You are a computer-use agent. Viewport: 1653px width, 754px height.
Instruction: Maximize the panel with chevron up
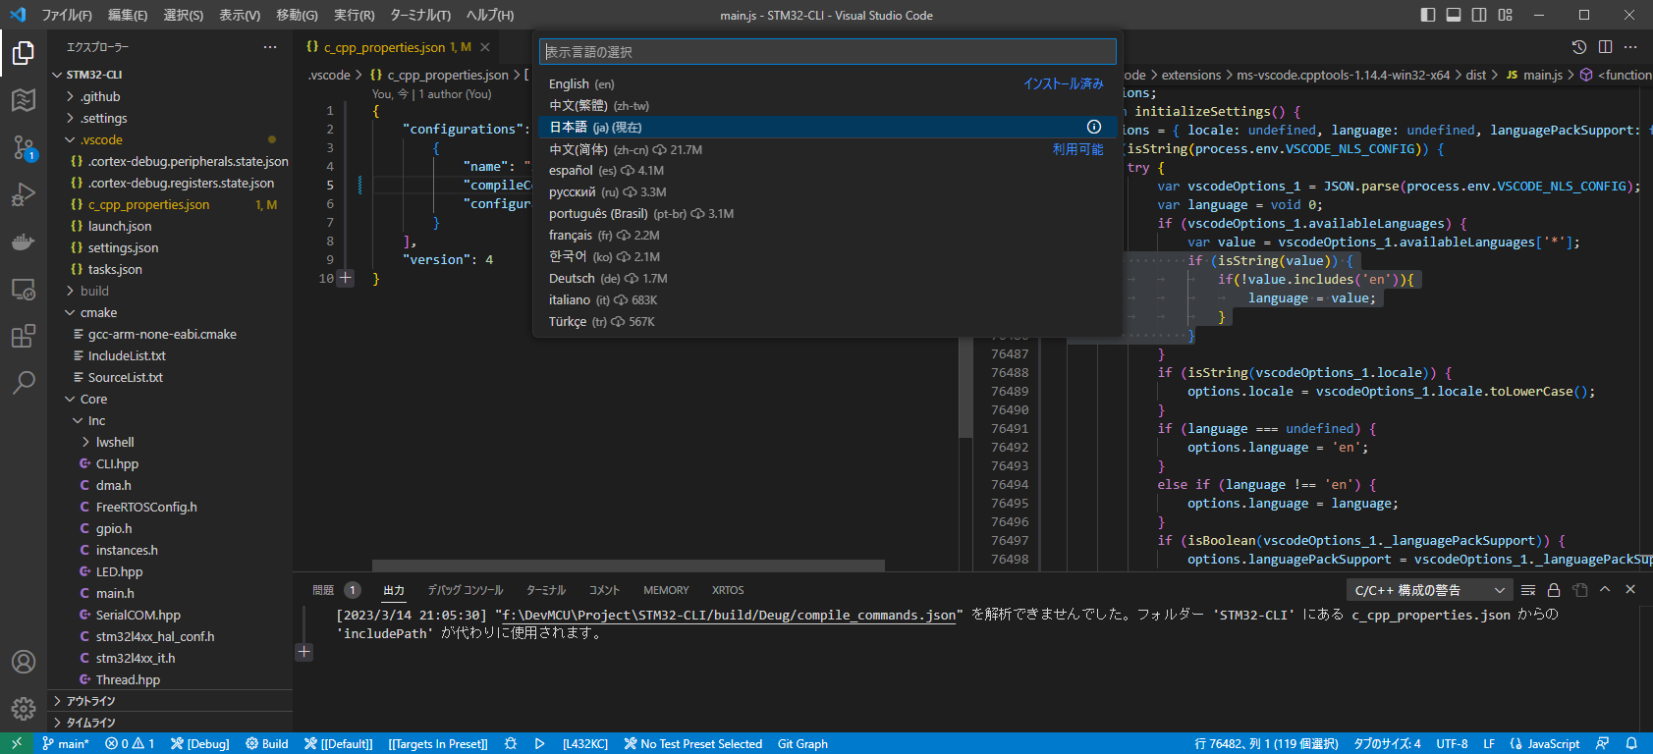(x=1605, y=589)
